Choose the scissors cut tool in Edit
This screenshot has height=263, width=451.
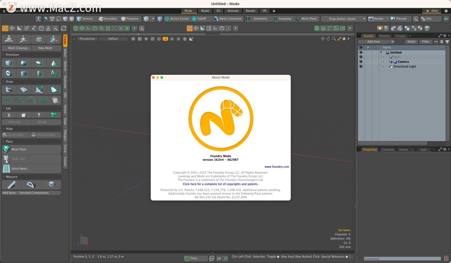pos(9,115)
